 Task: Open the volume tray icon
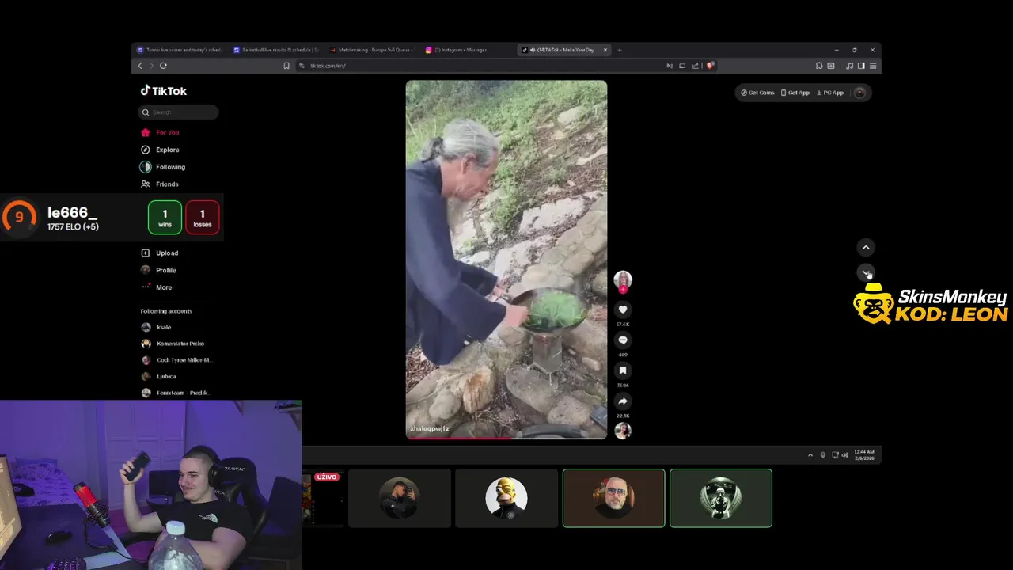(x=845, y=455)
